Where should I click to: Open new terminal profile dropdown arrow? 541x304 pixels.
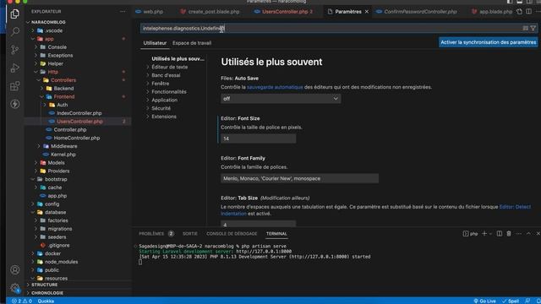tap(490, 234)
